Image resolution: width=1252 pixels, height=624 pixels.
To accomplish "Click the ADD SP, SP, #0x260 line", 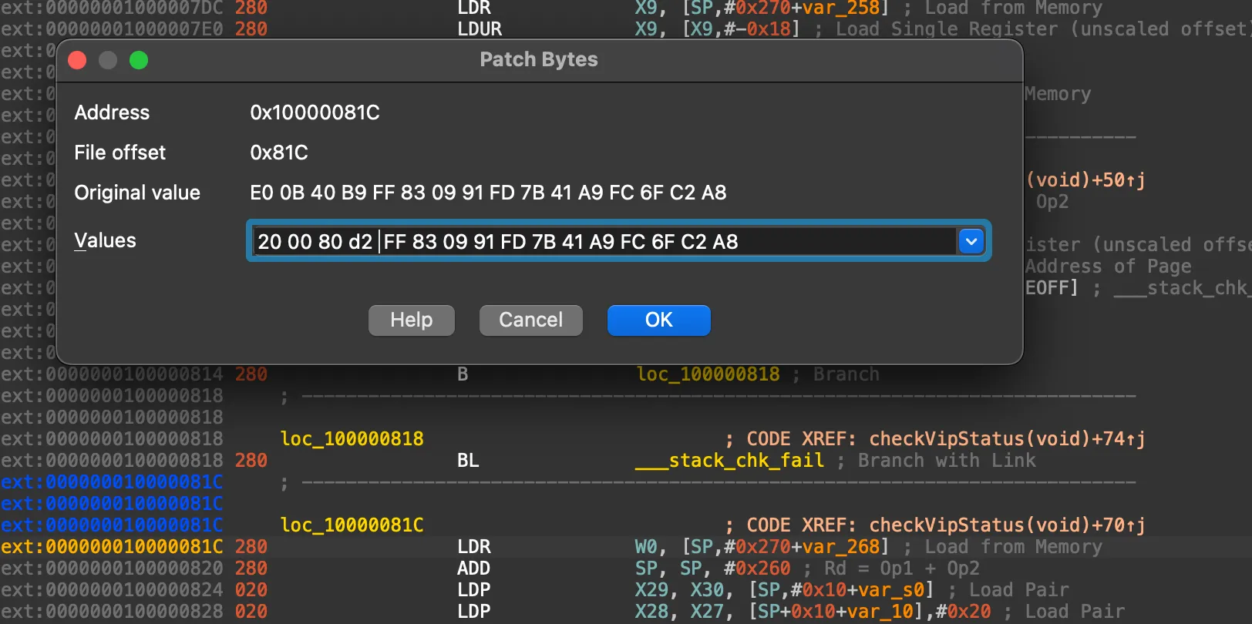I will tap(473, 569).
